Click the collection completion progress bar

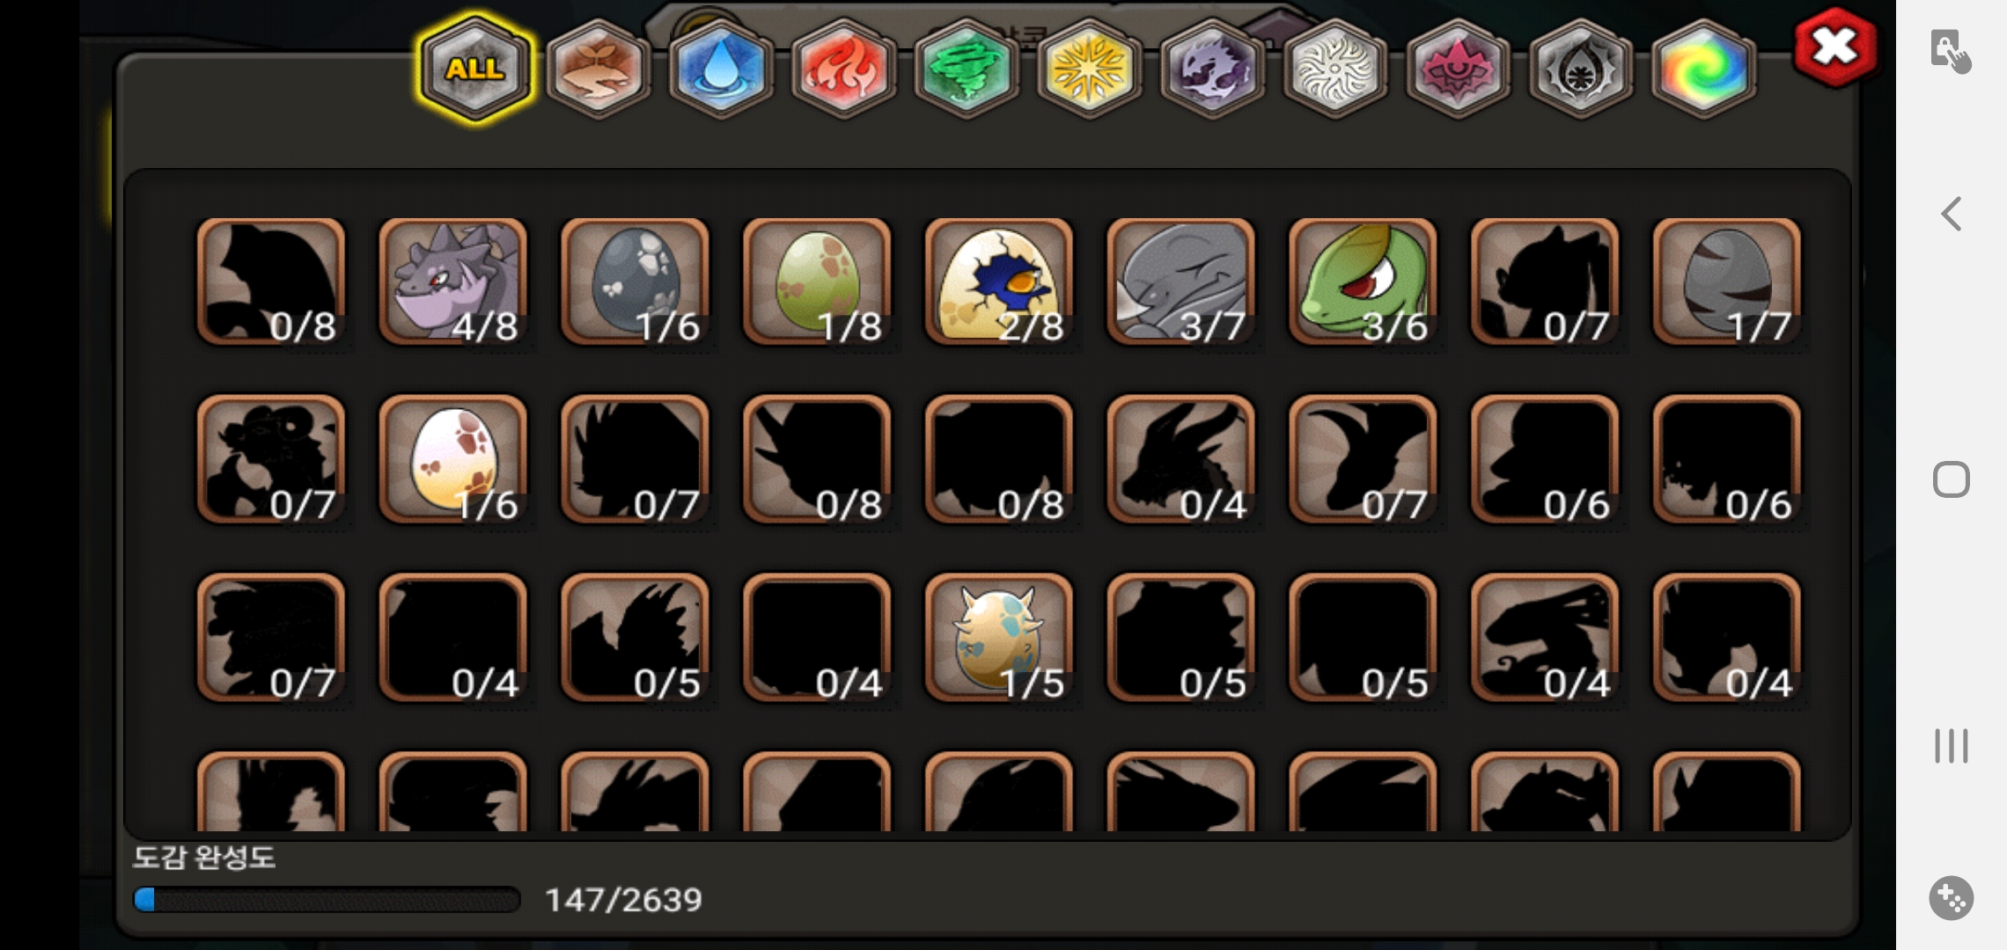(327, 899)
